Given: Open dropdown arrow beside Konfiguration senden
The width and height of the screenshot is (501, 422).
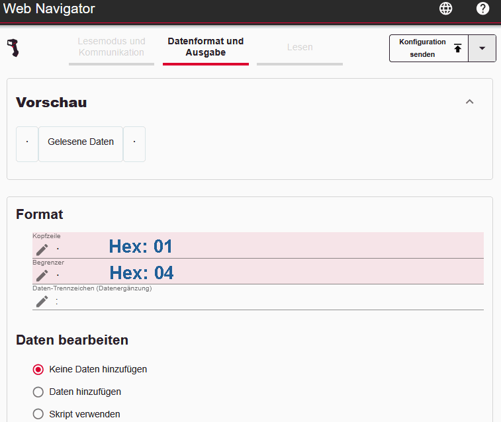Looking at the screenshot, I should point(482,48).
